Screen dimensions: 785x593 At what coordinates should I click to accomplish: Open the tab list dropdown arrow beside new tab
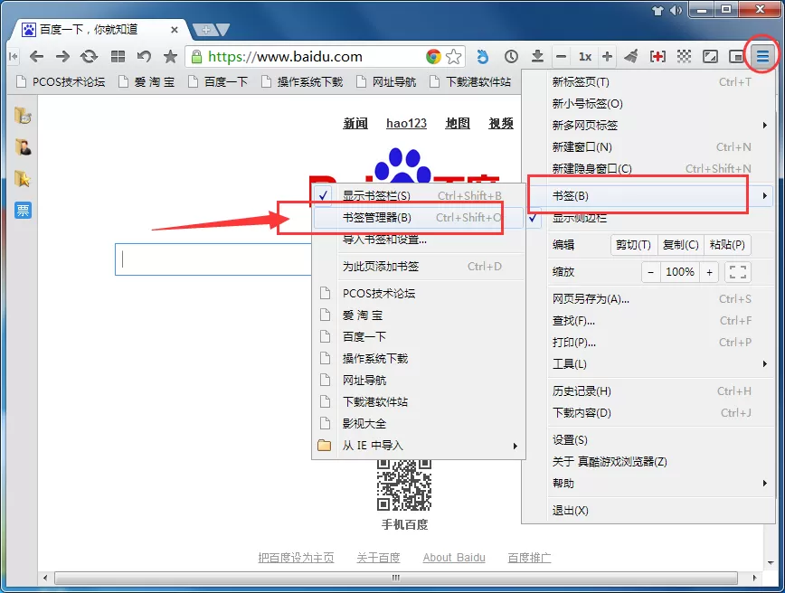[x=222, y=30]
